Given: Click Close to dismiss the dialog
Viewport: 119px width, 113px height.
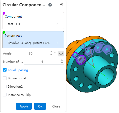Looking at the screenshot, I should (x=56, y=106).
